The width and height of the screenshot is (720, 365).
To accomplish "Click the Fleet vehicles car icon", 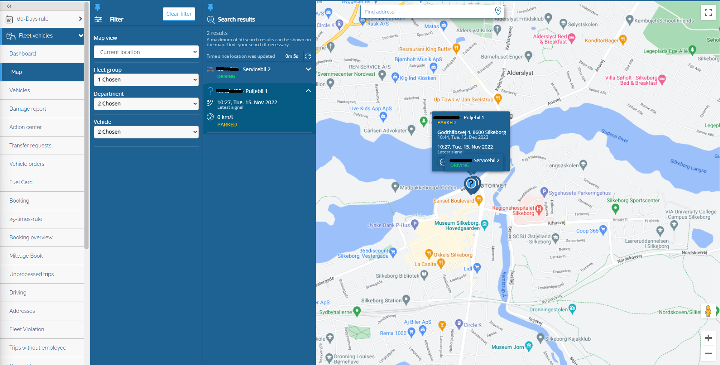I will pyautogui.click(x=11, y=36).
